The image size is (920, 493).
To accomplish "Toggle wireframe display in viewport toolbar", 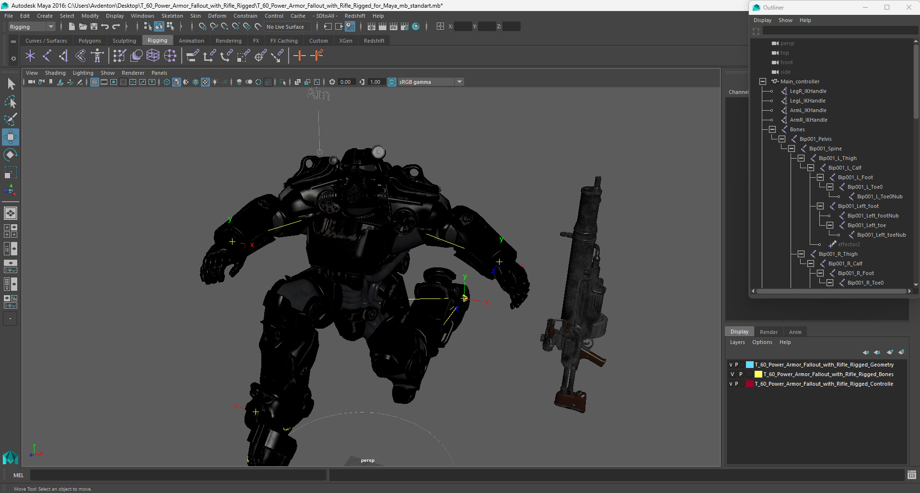I will click(167, 82).
